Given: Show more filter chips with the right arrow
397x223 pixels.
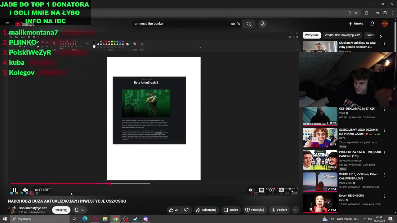Looking at the screenshot, I should point(381,36).
